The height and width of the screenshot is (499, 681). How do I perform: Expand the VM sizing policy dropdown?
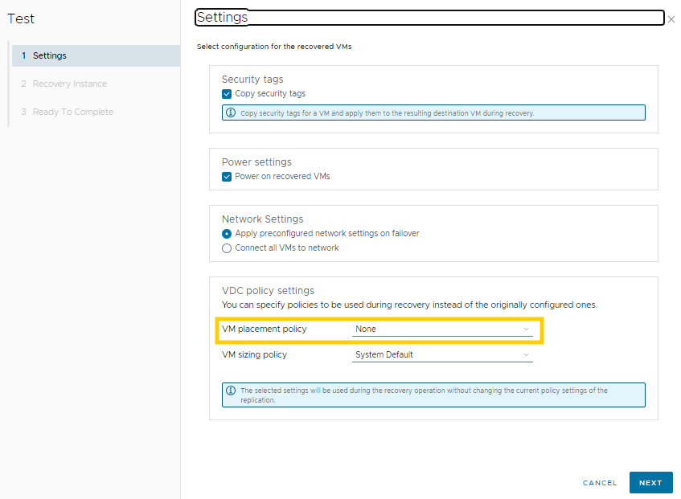coord(441,354)
